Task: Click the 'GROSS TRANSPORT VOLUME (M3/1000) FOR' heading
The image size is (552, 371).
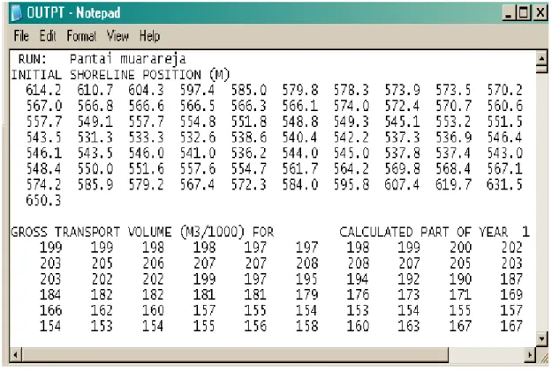Action: tap(142, 233)
